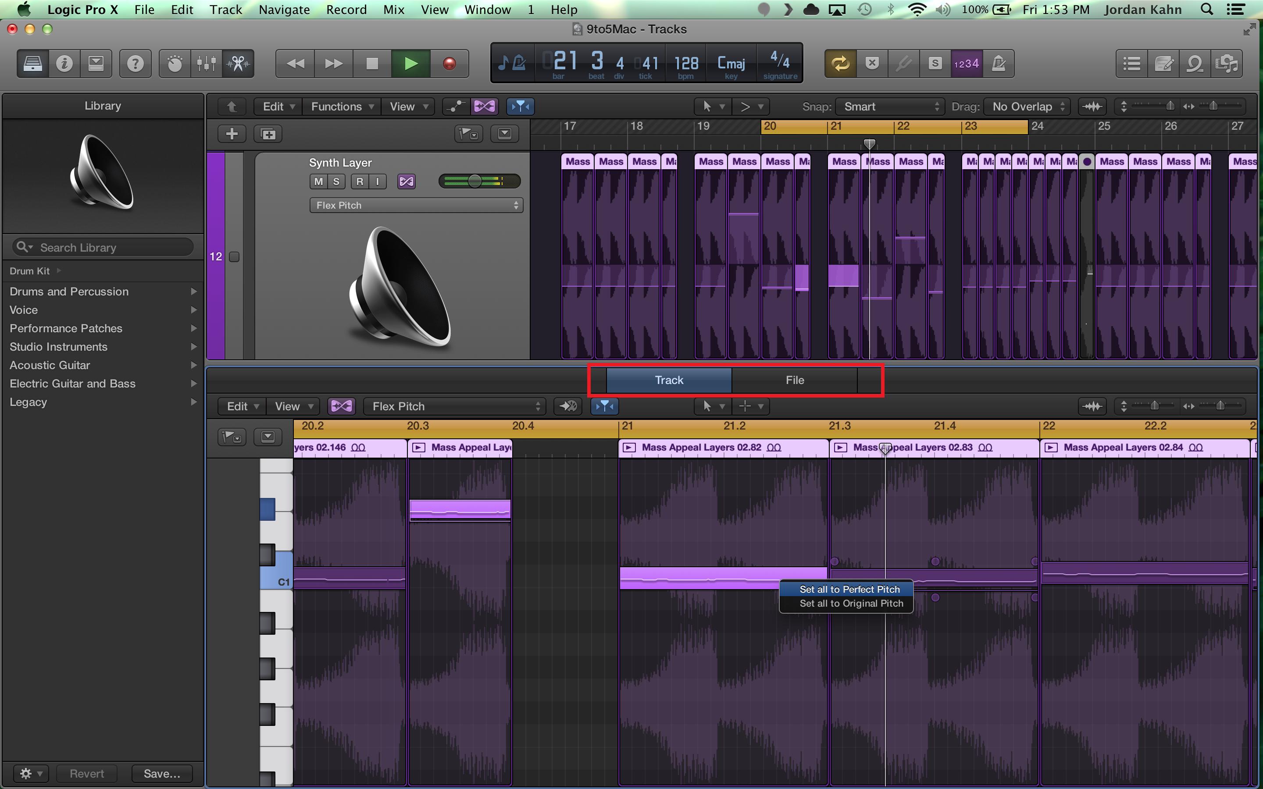Adjust the Synth Layer volume slider

pos(475,181)
